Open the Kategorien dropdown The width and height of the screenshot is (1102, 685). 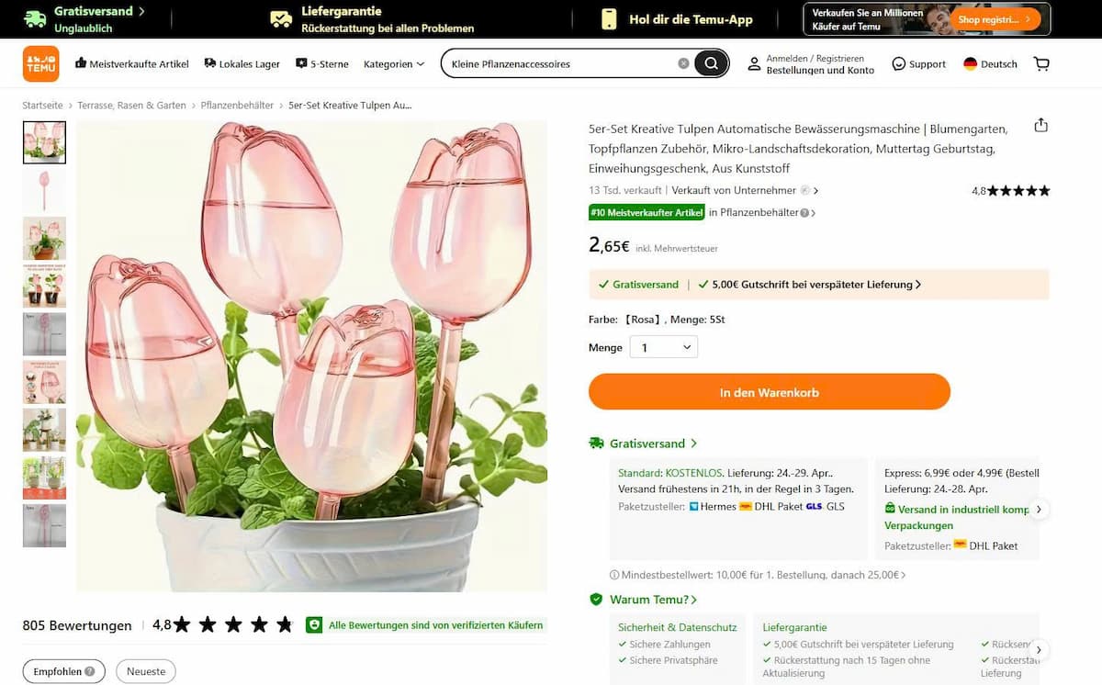click(392, 63)
